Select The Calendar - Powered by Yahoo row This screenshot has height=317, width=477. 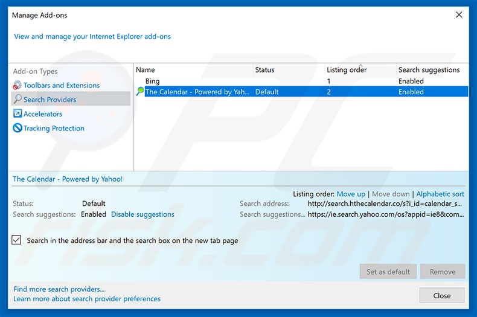pyautogui.click(x=301, y=92)
